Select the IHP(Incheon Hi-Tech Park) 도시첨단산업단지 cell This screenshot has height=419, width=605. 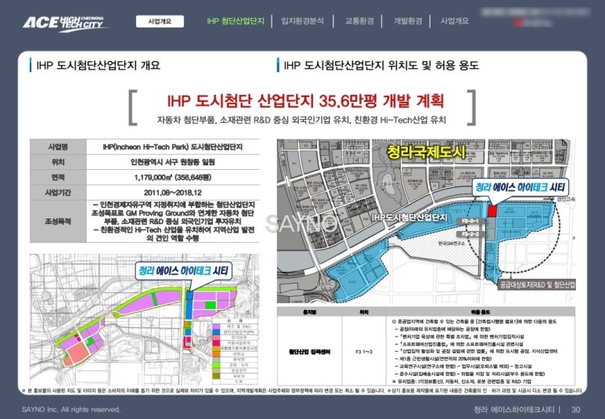[172, 146]
